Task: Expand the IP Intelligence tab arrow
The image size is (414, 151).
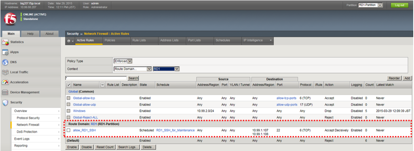Action: click(270, 41)
